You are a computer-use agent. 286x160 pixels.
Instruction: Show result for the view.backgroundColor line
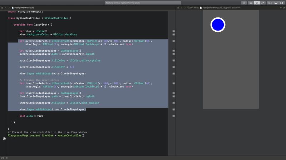(174, 34)
